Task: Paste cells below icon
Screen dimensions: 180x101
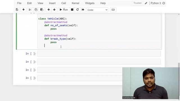Action: [x=42, y=10]
